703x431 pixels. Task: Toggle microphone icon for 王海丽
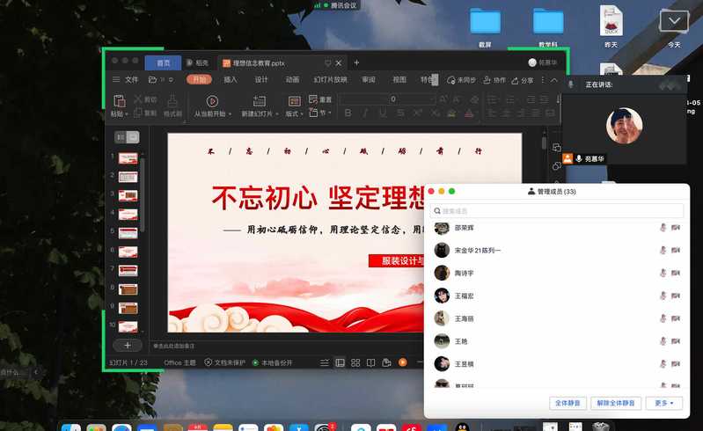coord(663,318)
